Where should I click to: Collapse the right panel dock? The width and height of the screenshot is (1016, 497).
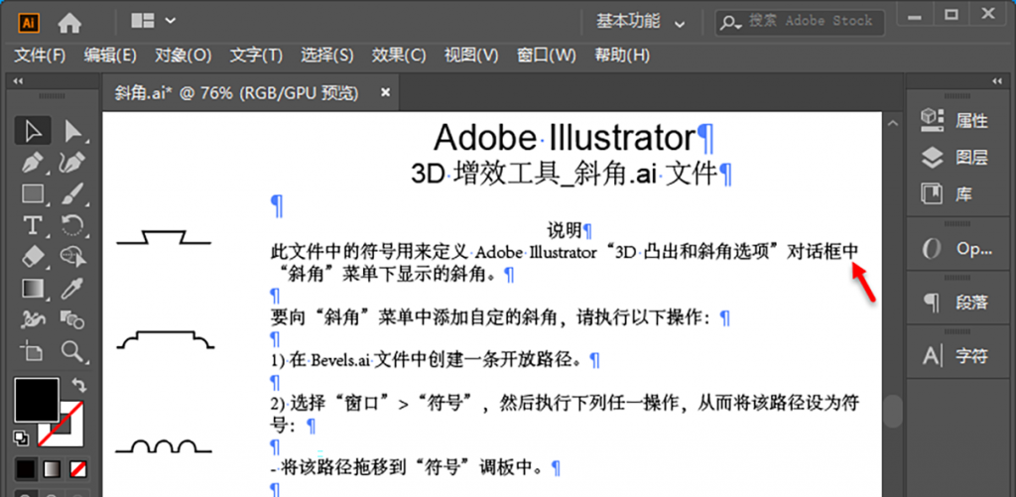pos(998,83)
